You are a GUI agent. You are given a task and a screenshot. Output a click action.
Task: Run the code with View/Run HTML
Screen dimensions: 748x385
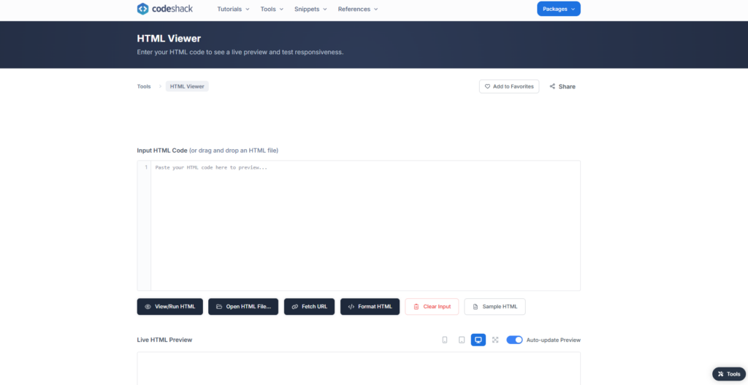[169, 307]
